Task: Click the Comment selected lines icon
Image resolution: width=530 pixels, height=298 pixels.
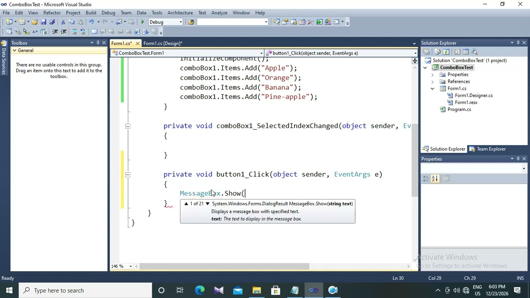Action: [x=75, y=31]
